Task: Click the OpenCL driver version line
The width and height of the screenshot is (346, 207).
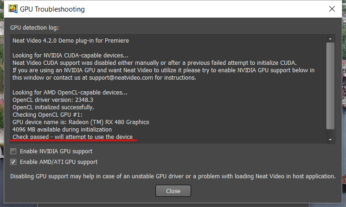Action: coord(53,100)
